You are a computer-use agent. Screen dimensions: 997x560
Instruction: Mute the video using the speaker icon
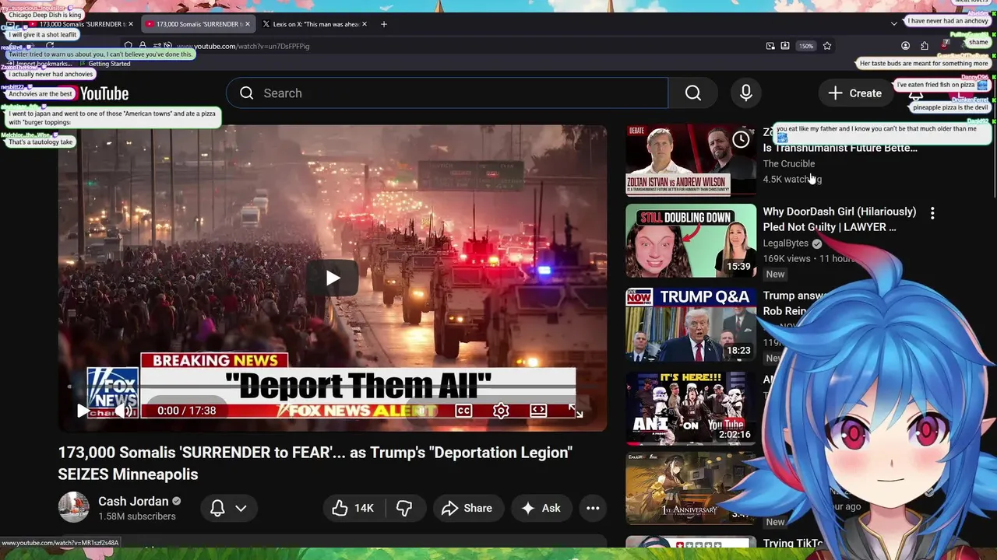tap(124, 411)
